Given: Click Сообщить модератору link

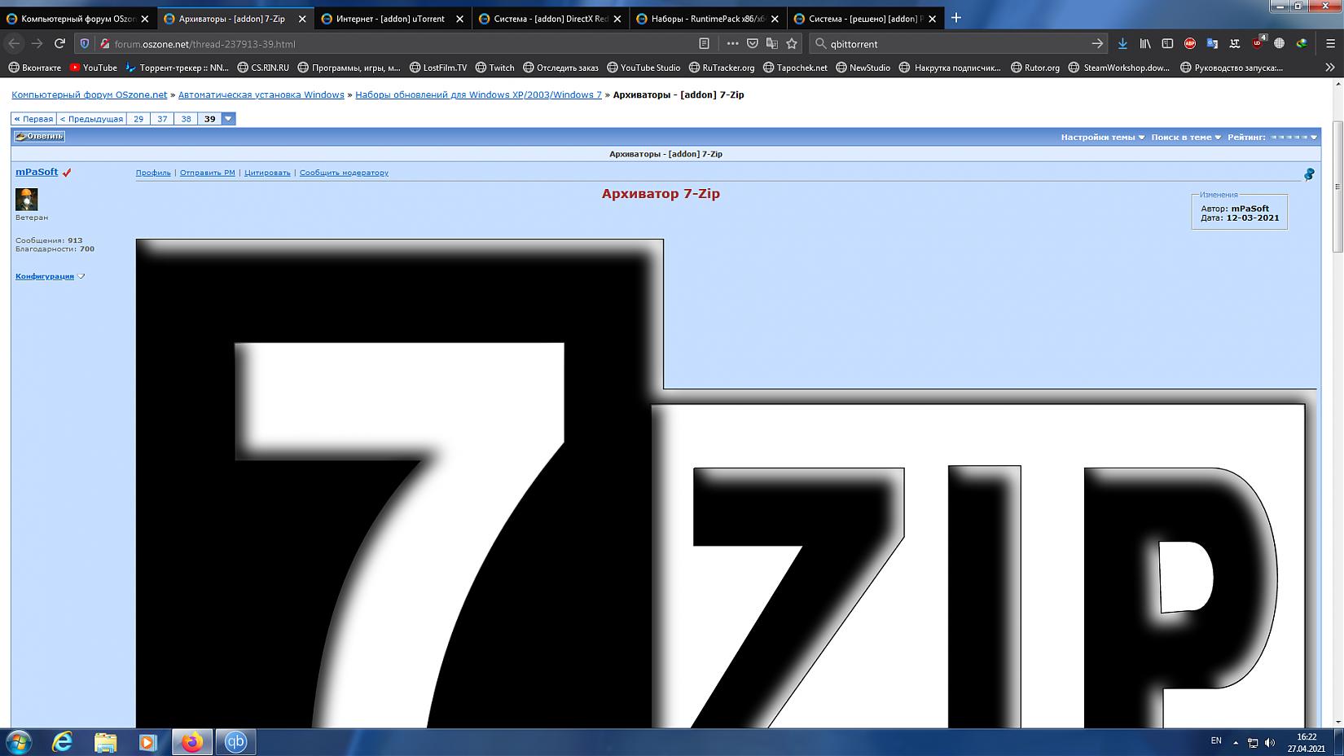Looking at the screenshot, I should pyautogui.click(x=344, y=173).
